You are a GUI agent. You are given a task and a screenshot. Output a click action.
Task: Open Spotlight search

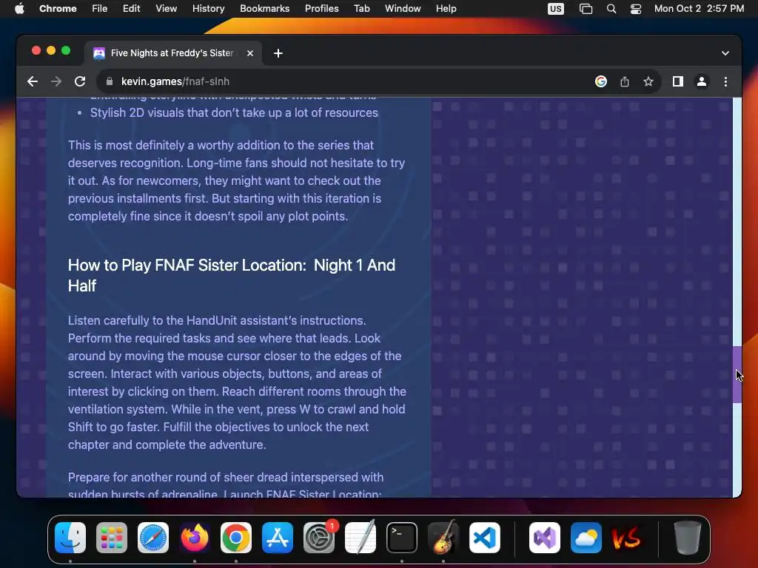[611, 9]
